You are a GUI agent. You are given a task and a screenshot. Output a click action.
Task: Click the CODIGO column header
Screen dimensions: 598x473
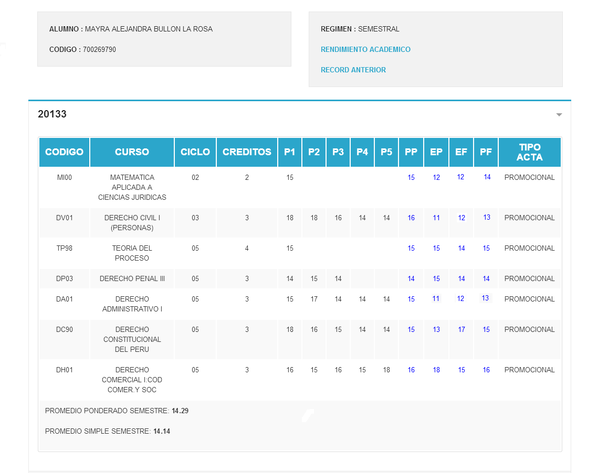pos(64,152)
